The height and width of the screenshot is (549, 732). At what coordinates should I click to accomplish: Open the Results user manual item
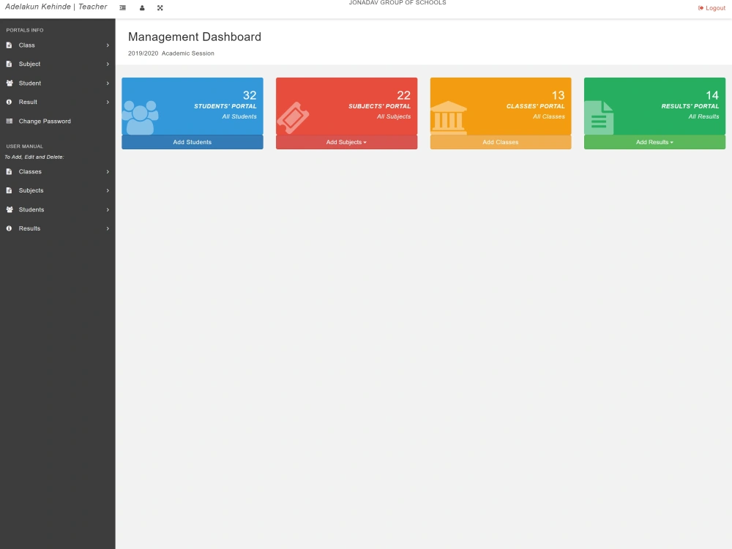tap(57, 228)
